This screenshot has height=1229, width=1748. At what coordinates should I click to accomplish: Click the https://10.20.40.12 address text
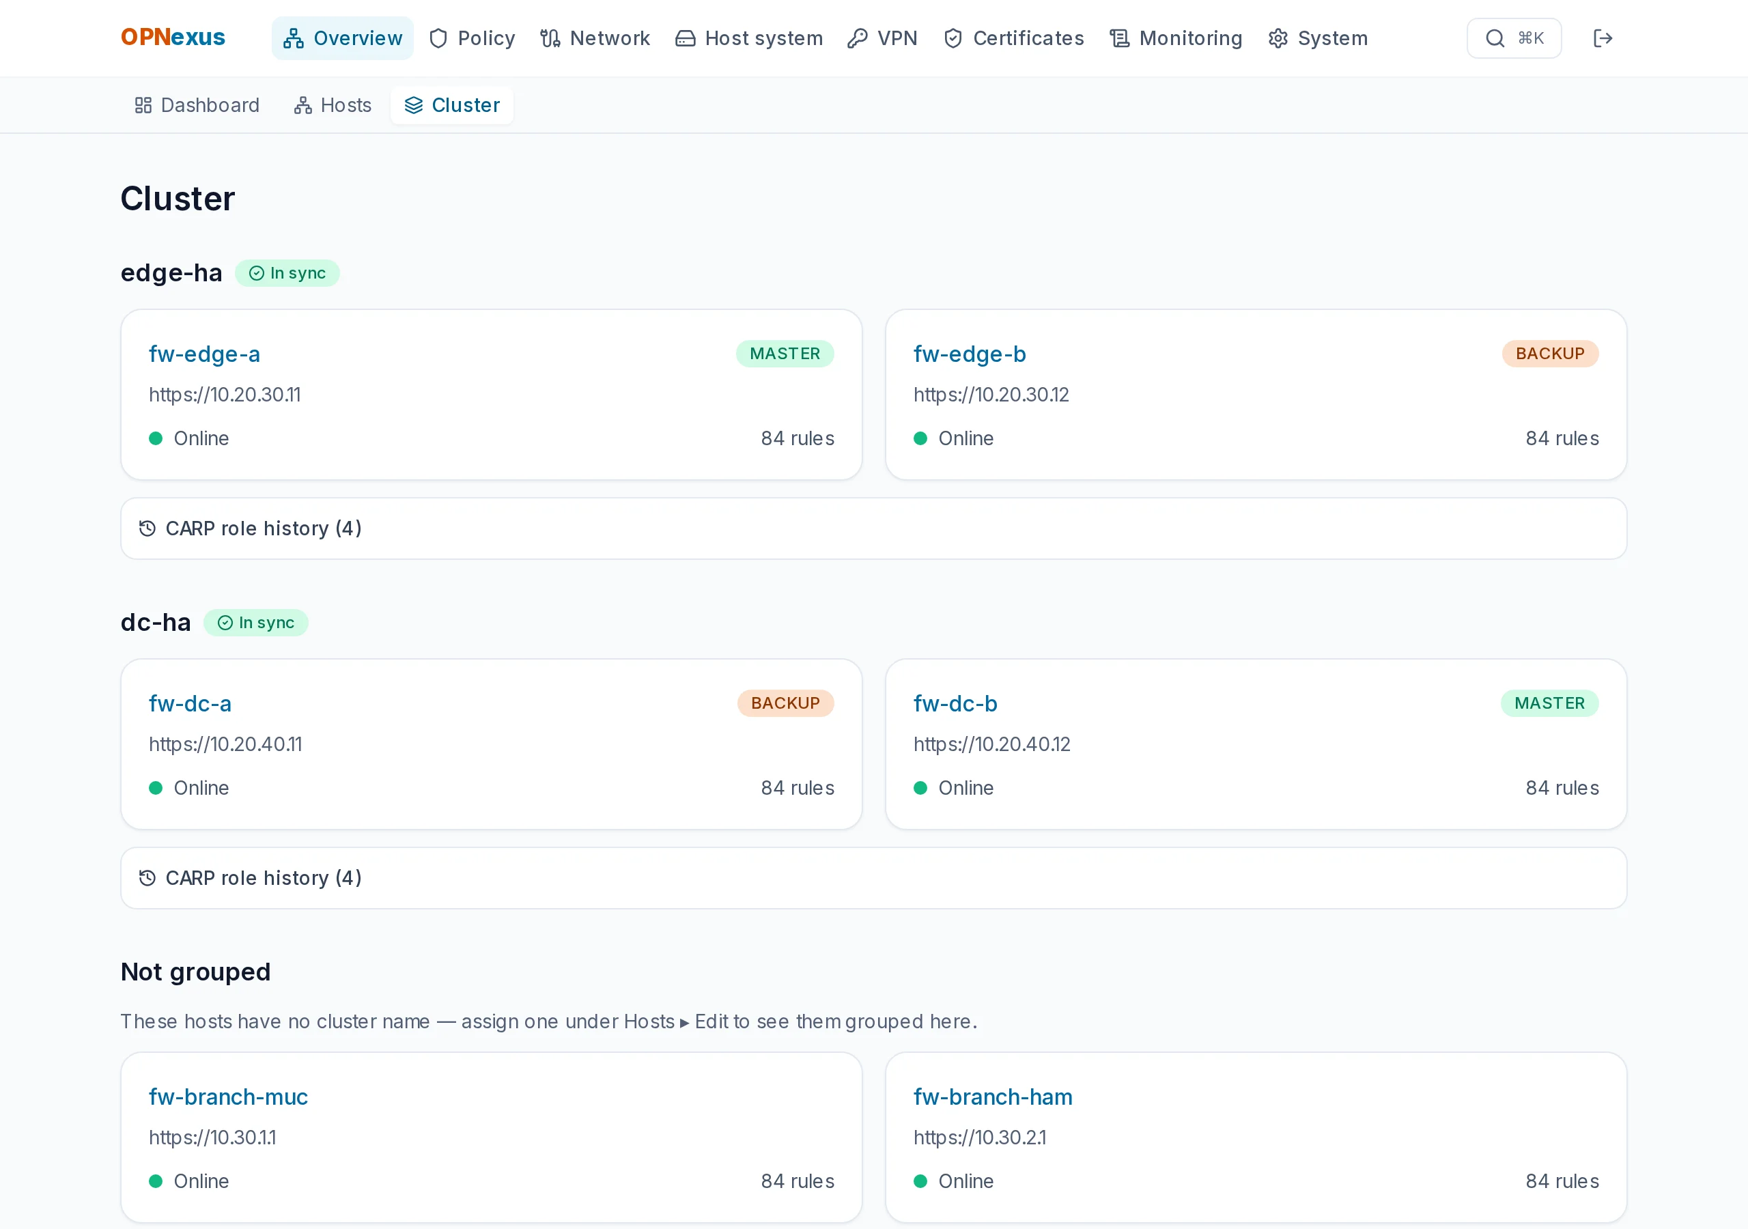[x=992, y=745]
